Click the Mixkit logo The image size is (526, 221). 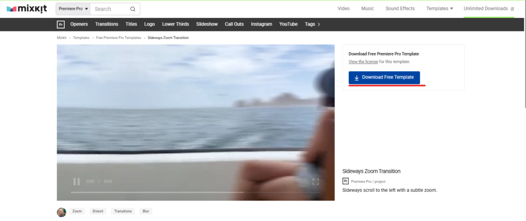[27, 9]
